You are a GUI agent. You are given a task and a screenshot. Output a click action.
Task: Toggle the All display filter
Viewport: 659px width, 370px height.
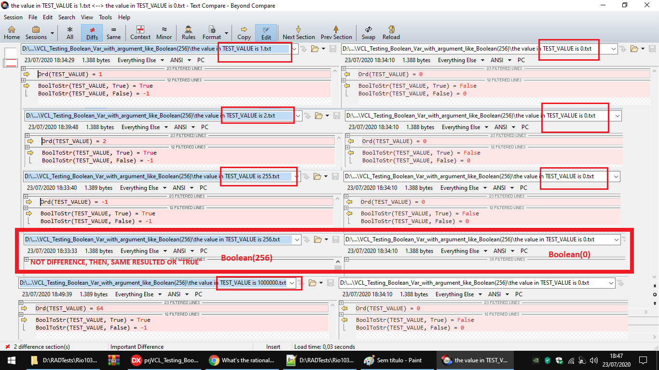click(x=70, y=33)
